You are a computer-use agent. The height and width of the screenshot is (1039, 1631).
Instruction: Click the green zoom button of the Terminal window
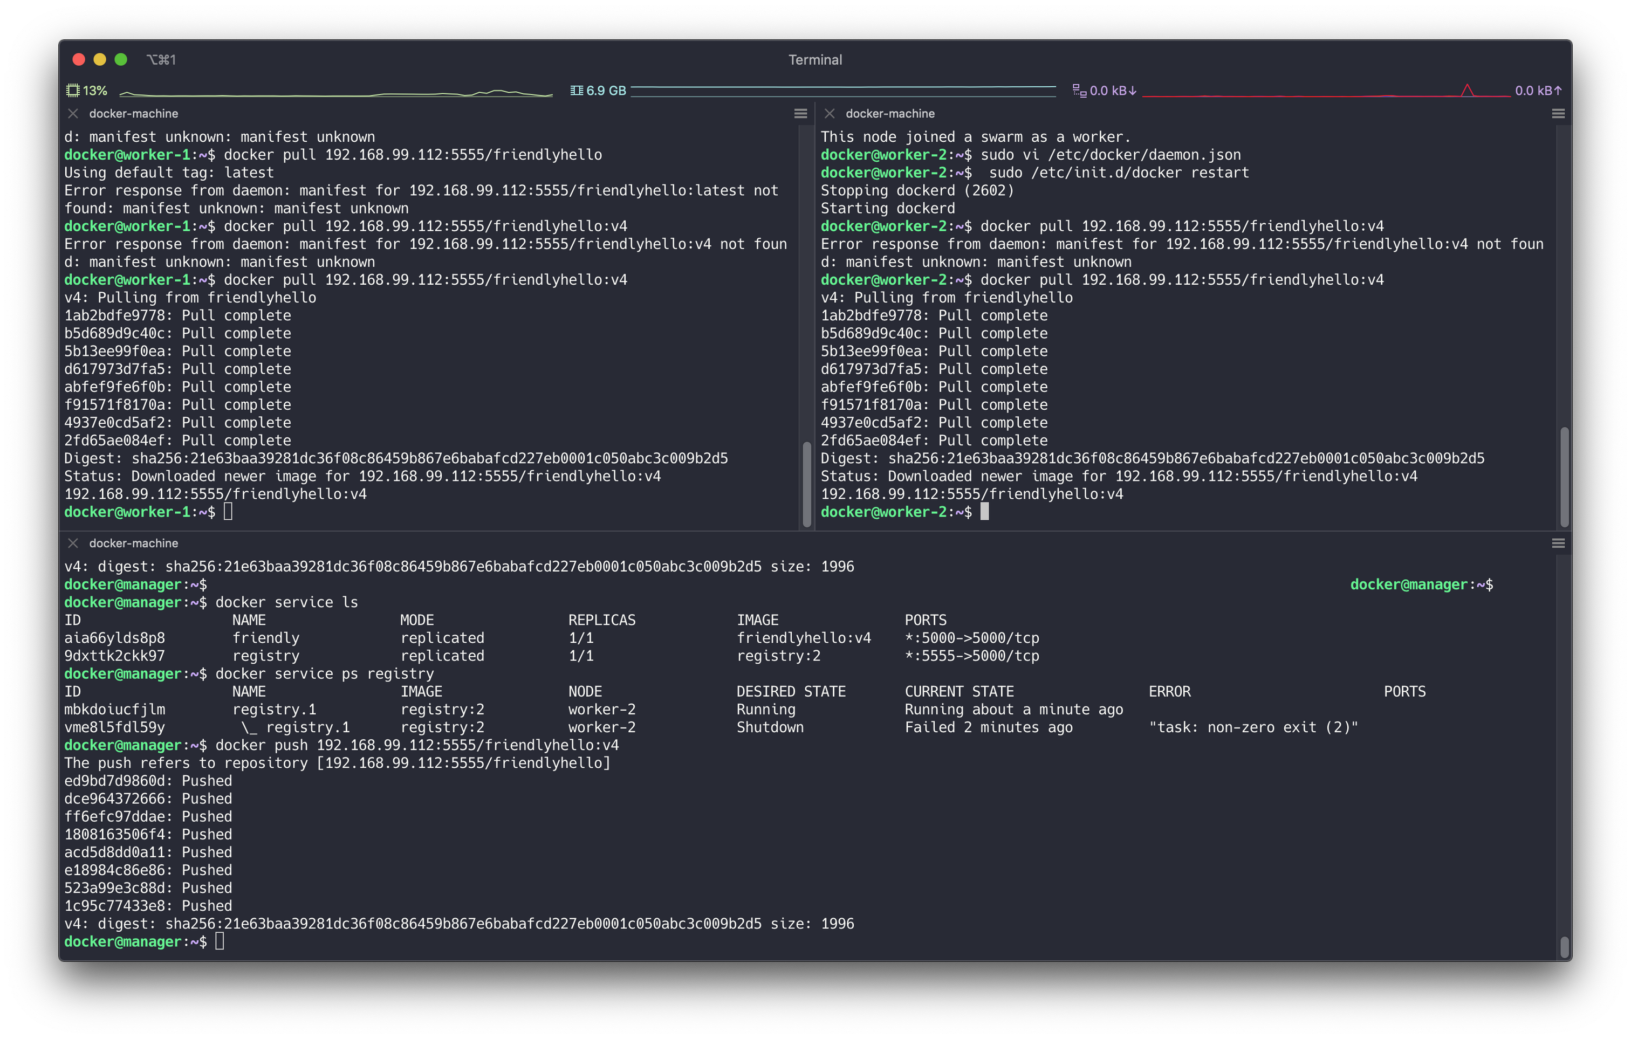pos(121,60)
